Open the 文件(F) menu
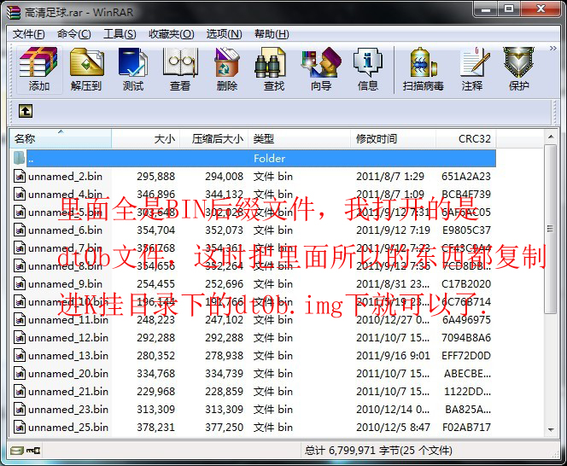567x466 pixels. tap(28, 34)
